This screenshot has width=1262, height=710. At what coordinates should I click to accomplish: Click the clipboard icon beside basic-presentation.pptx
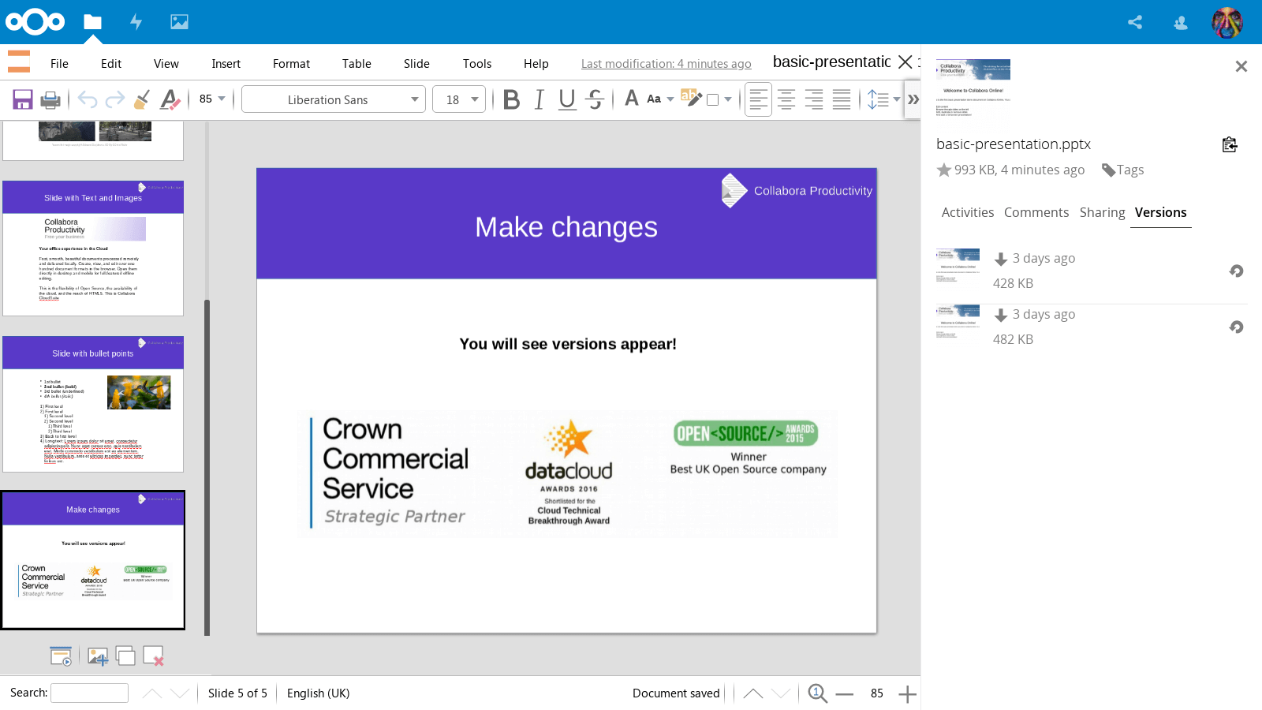(1230, 144)
